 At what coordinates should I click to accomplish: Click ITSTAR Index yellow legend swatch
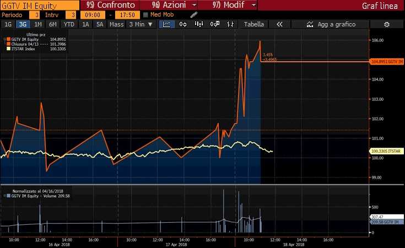(8, 48)
